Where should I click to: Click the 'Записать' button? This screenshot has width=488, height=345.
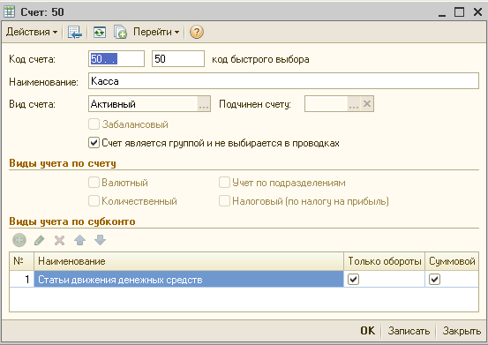click(x=409, y=331)
